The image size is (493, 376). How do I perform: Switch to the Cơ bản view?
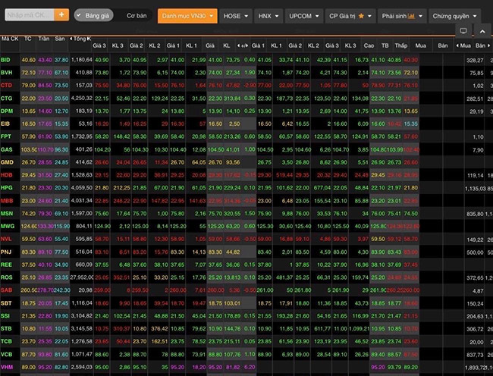coord(137,15)
